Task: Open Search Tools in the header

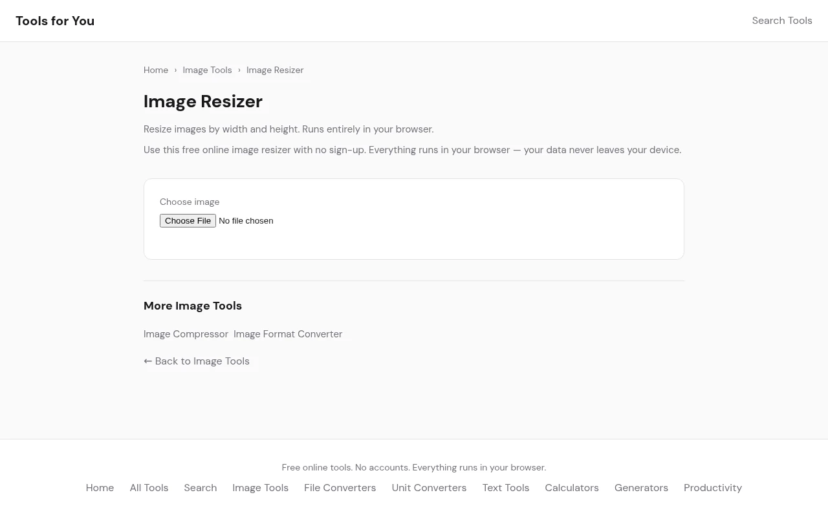Action: click(781, 21)
